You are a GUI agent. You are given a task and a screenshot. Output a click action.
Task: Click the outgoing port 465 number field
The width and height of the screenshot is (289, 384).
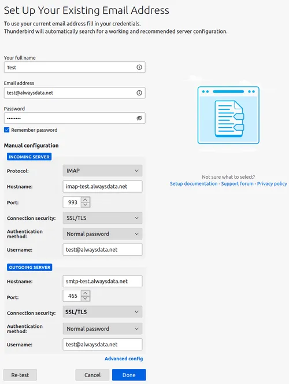[x=72, y=296]
